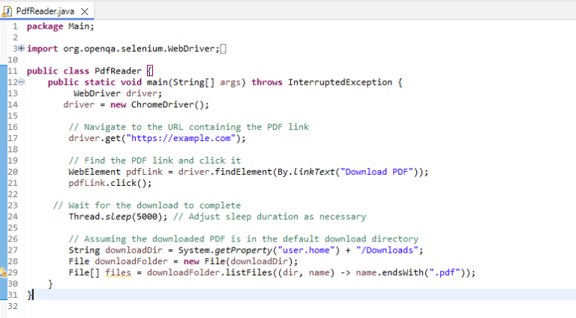Screen dimensions: 576x318
Task: Click the underlined "files" variable on line 29
Action: pyautogui.click(x=118, y=273)
